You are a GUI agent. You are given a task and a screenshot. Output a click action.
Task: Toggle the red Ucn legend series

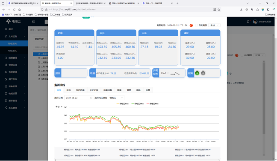point(153,104)
